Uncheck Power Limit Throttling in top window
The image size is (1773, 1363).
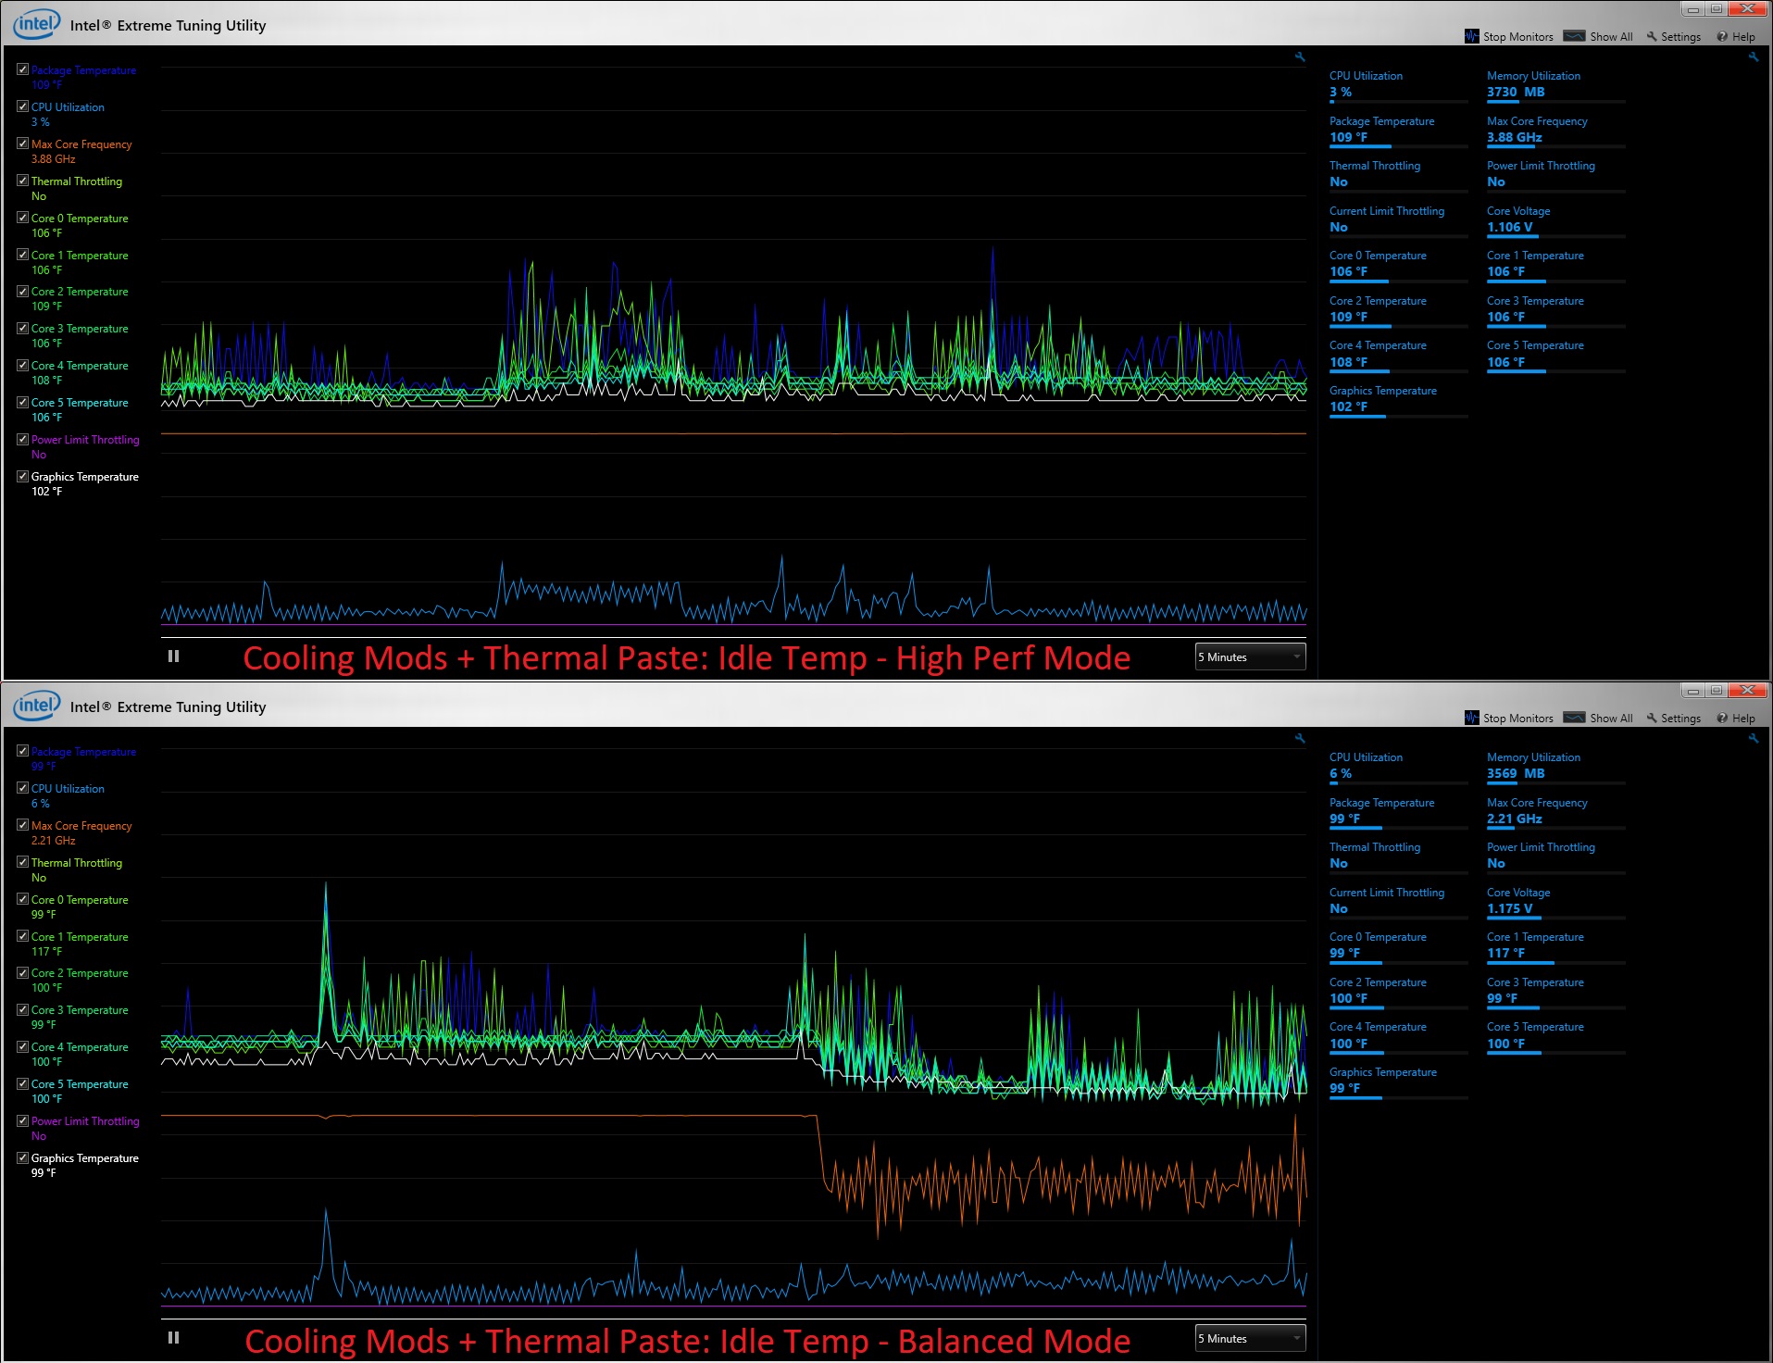click(x=22, y=439)
